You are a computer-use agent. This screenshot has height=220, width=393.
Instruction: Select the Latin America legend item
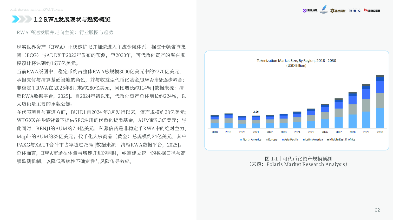point(313,140)
